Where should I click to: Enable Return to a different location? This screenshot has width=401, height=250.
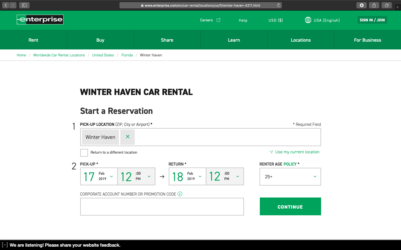click(84, 152)
